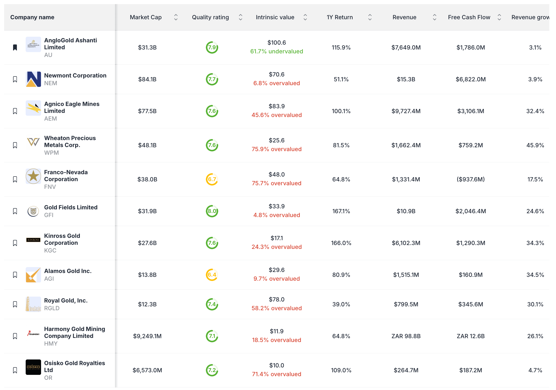Click the Newmont Corporation logo icon

pyautogui.click(x=33, y=79)
